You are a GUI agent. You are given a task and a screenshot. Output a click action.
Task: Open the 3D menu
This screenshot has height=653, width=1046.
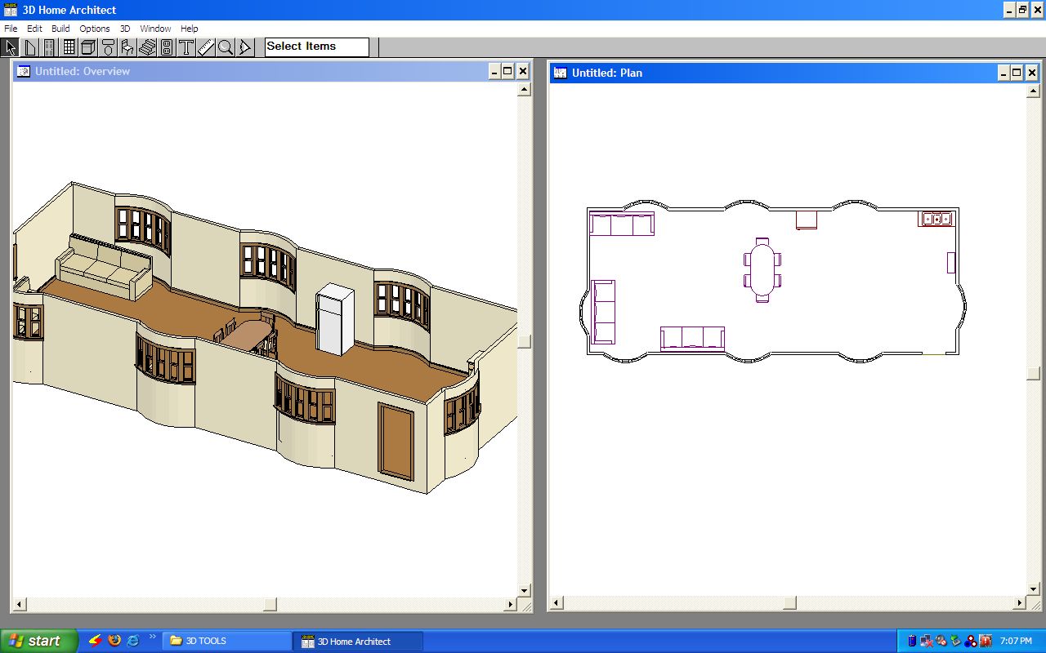coord(124,28)
